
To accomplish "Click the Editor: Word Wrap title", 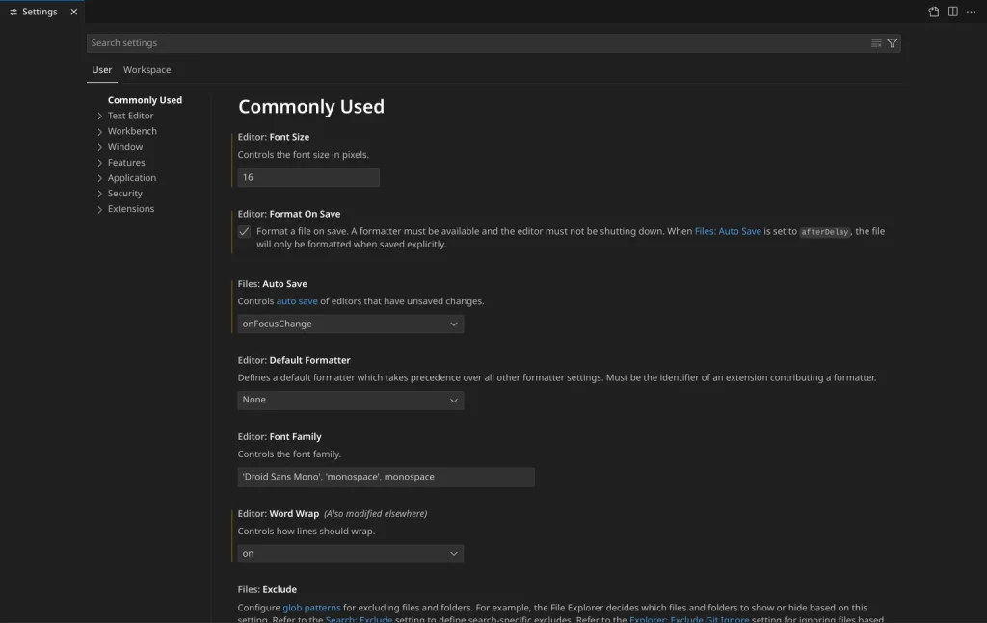I will pyautogui.click(x=279, y=513).
